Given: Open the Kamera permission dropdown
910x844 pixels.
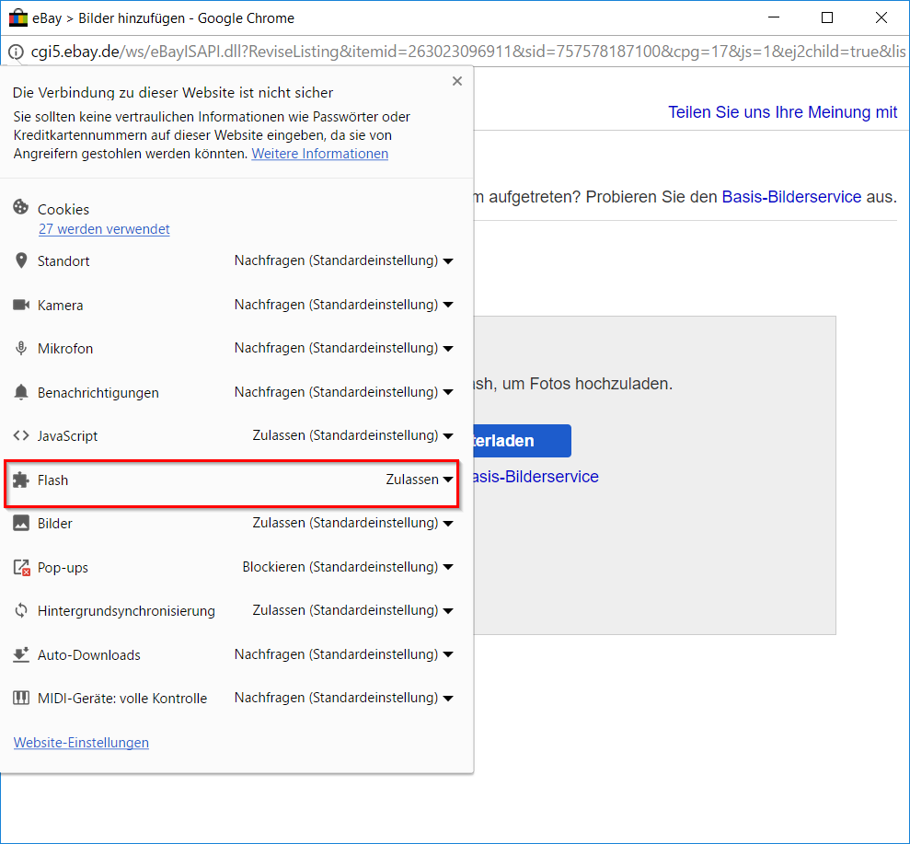Looking at the screenshot, I should tap(343, 305).
